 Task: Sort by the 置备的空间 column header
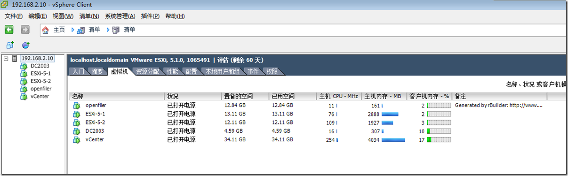click(x=246, y=96)
